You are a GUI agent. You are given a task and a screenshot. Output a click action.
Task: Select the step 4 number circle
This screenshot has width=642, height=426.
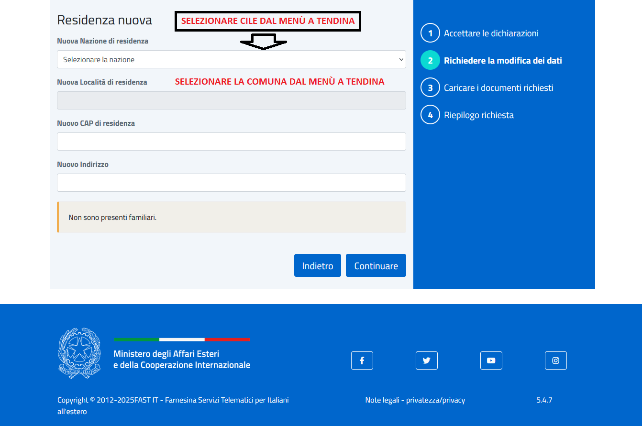pos(430,115)
